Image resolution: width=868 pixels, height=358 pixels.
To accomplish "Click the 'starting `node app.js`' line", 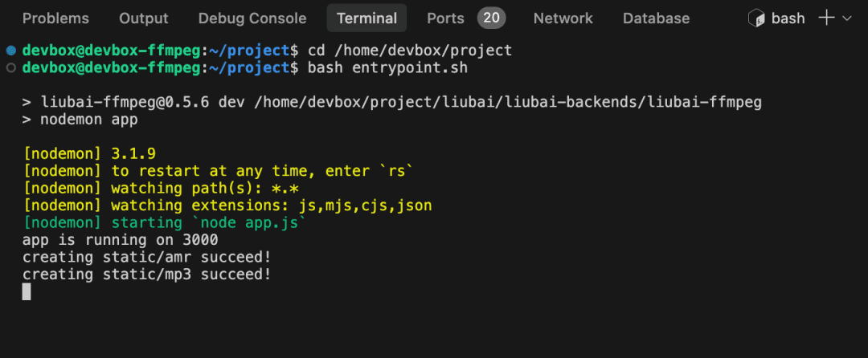I will [x=164, y=223].
